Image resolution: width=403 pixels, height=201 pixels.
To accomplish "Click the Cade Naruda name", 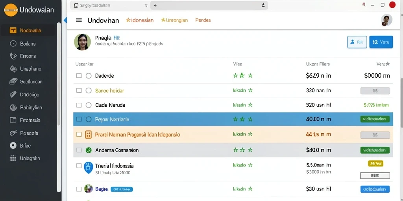I will (x=110, y=105).
